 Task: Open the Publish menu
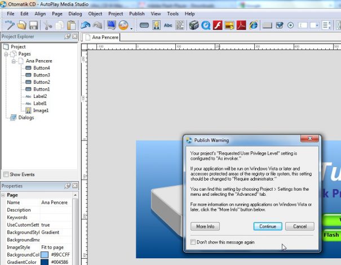pos(137,14)
